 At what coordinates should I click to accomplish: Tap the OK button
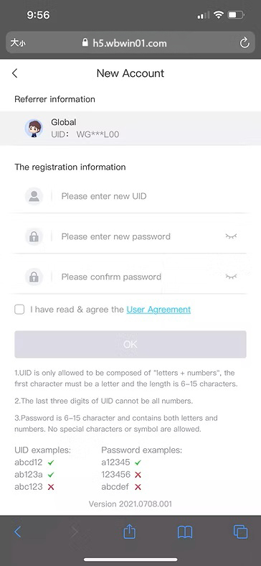(x=130, y=344)
